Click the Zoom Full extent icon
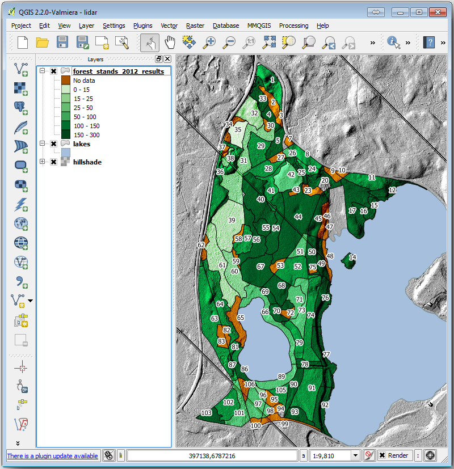 (270, 43)
